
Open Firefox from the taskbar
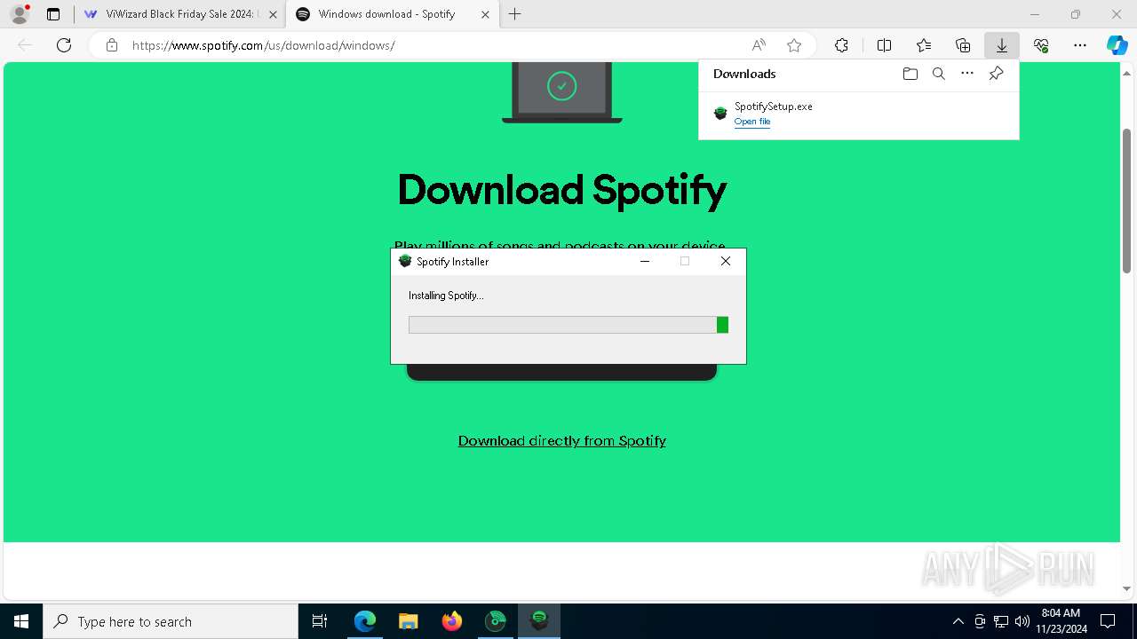click(452, 621)
